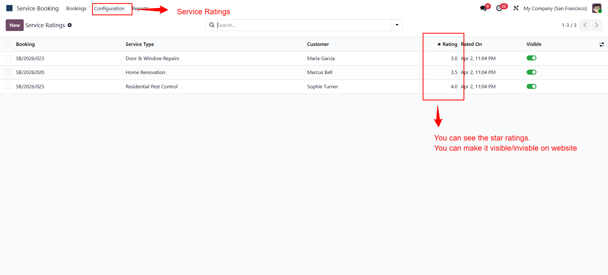Create a New service rating
608x275 pixels.
(15, 25)
